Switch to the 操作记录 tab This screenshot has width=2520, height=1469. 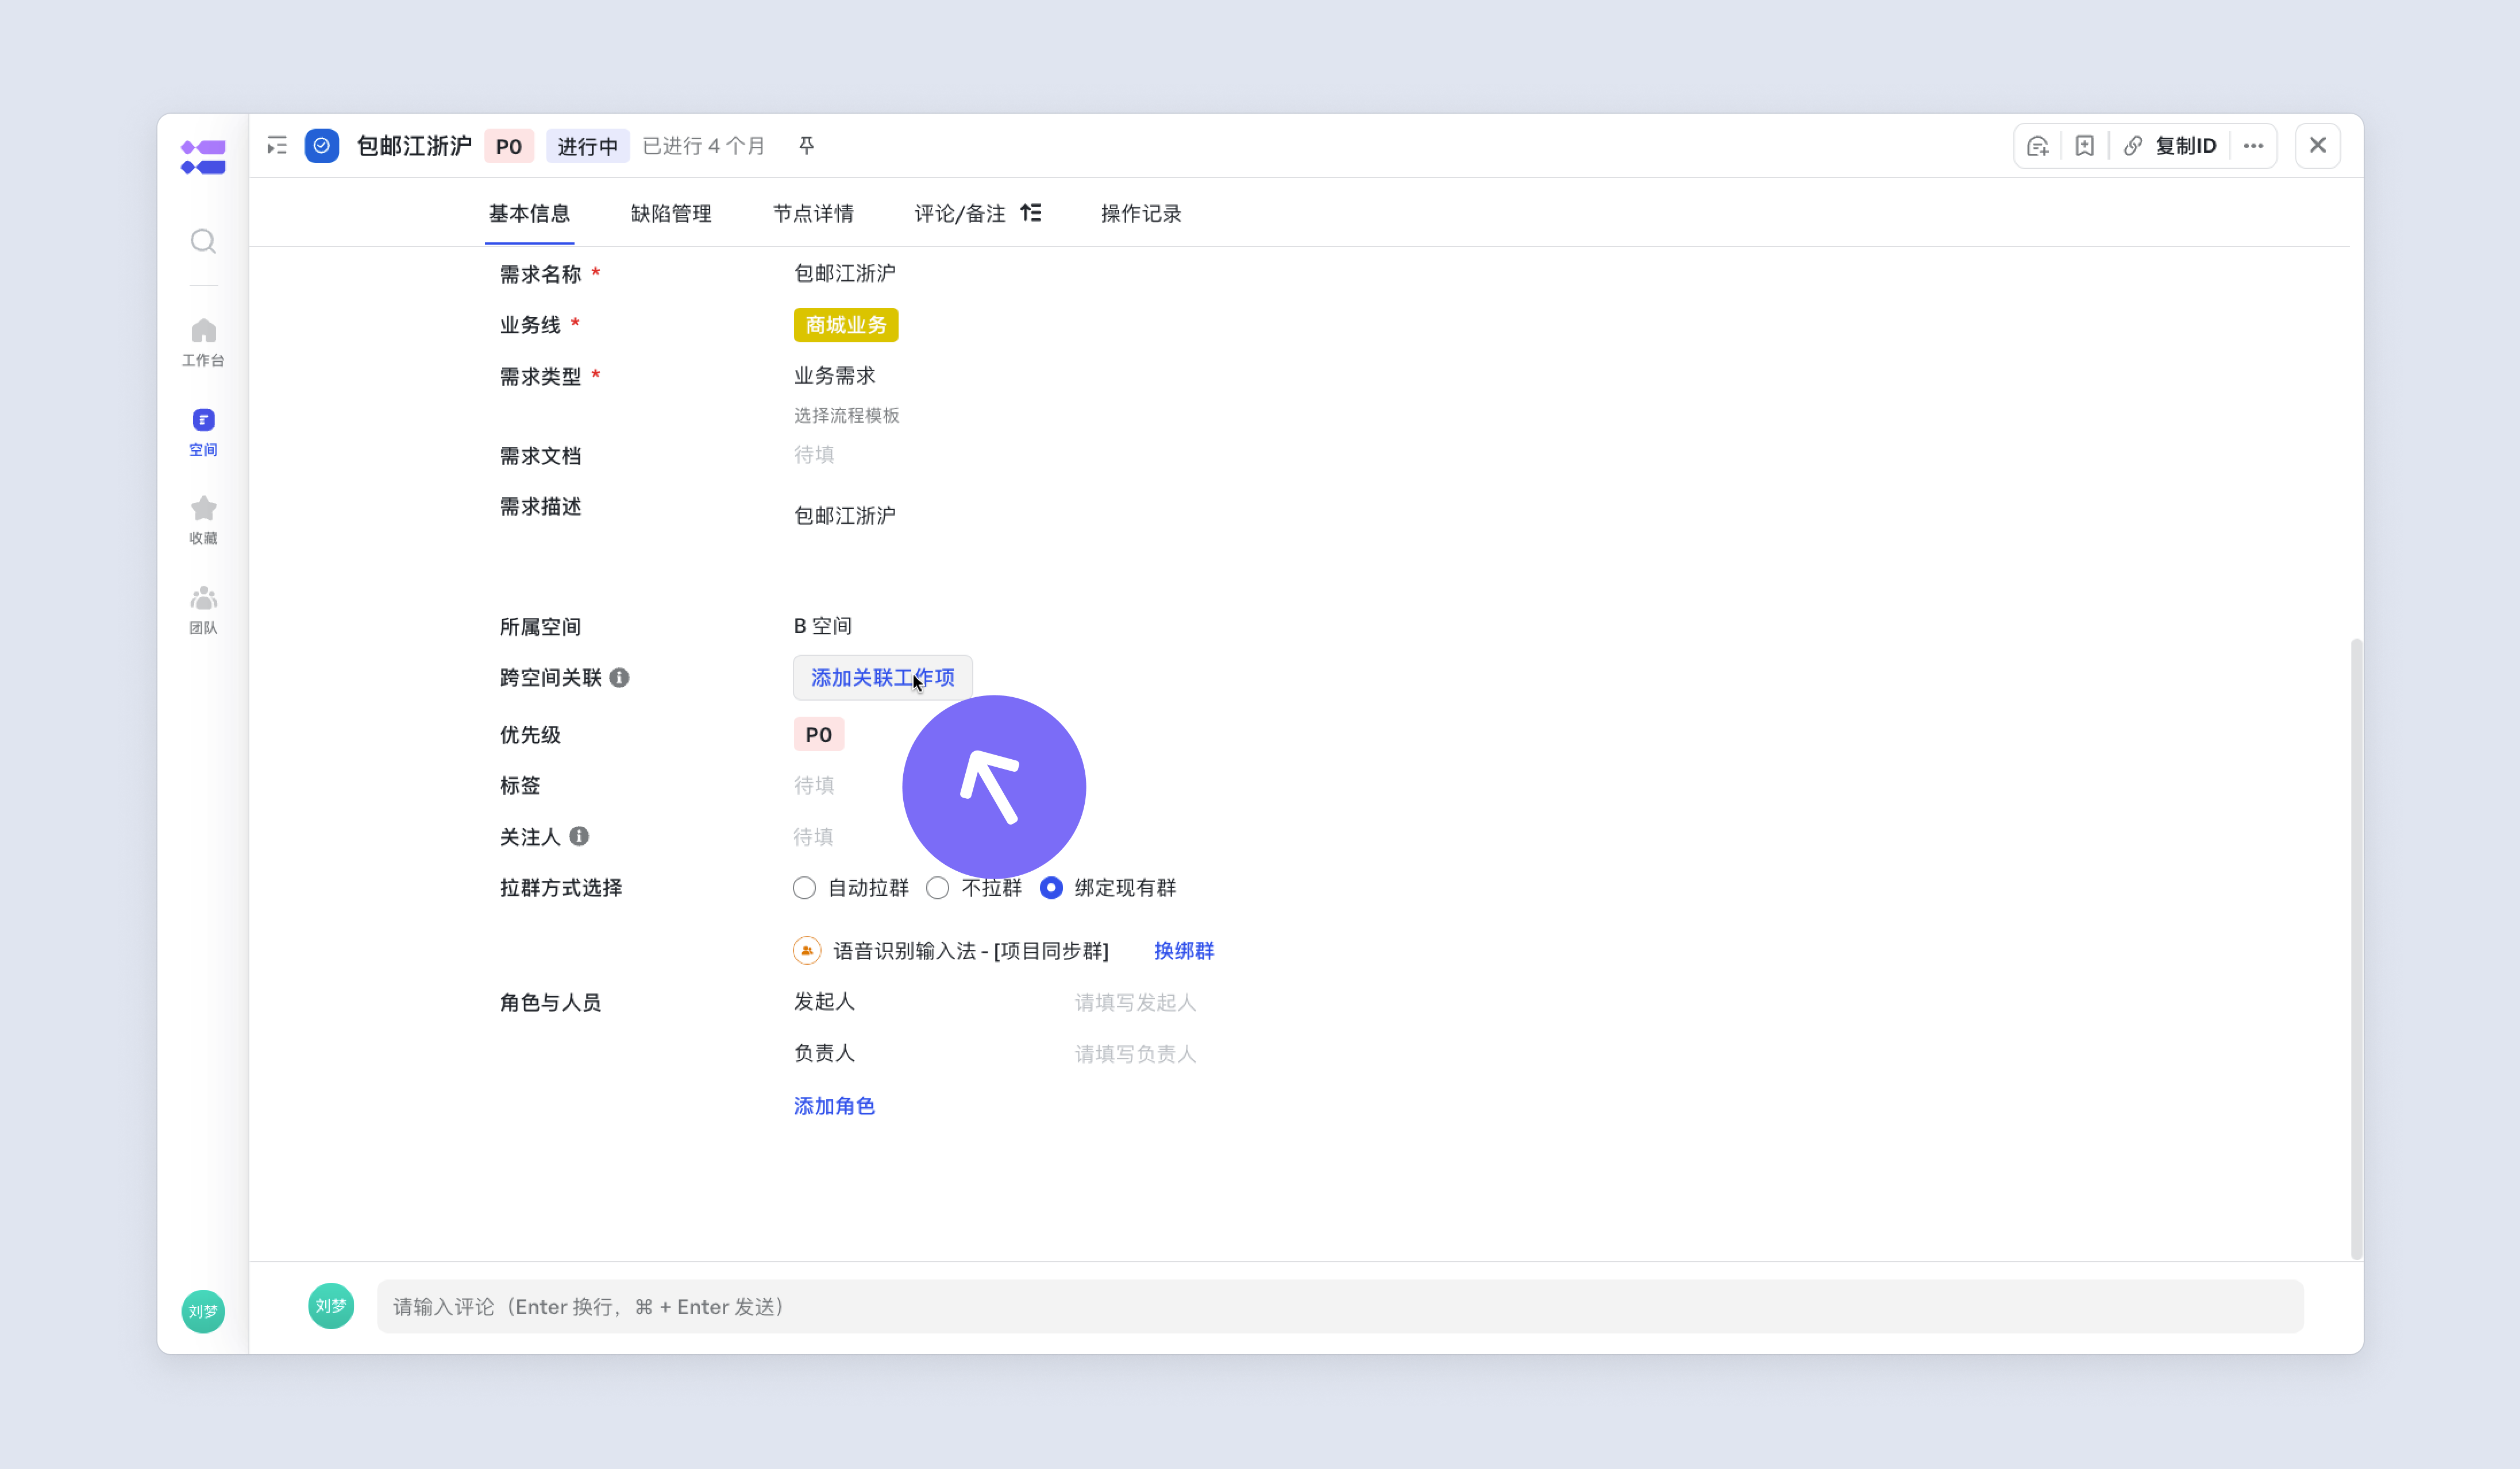click(x=1141, y=213)
